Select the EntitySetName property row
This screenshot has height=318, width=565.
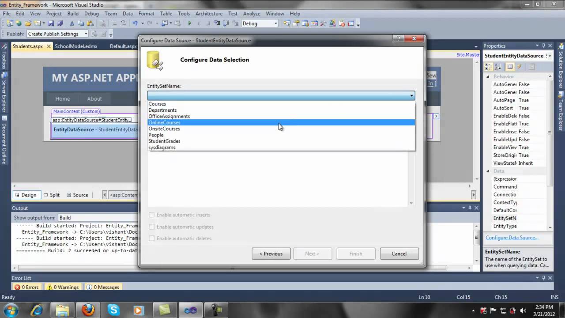click(516, 218)
